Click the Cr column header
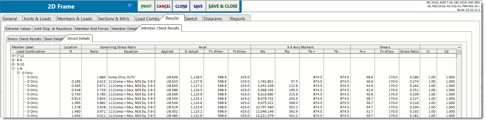 [428, 51]
